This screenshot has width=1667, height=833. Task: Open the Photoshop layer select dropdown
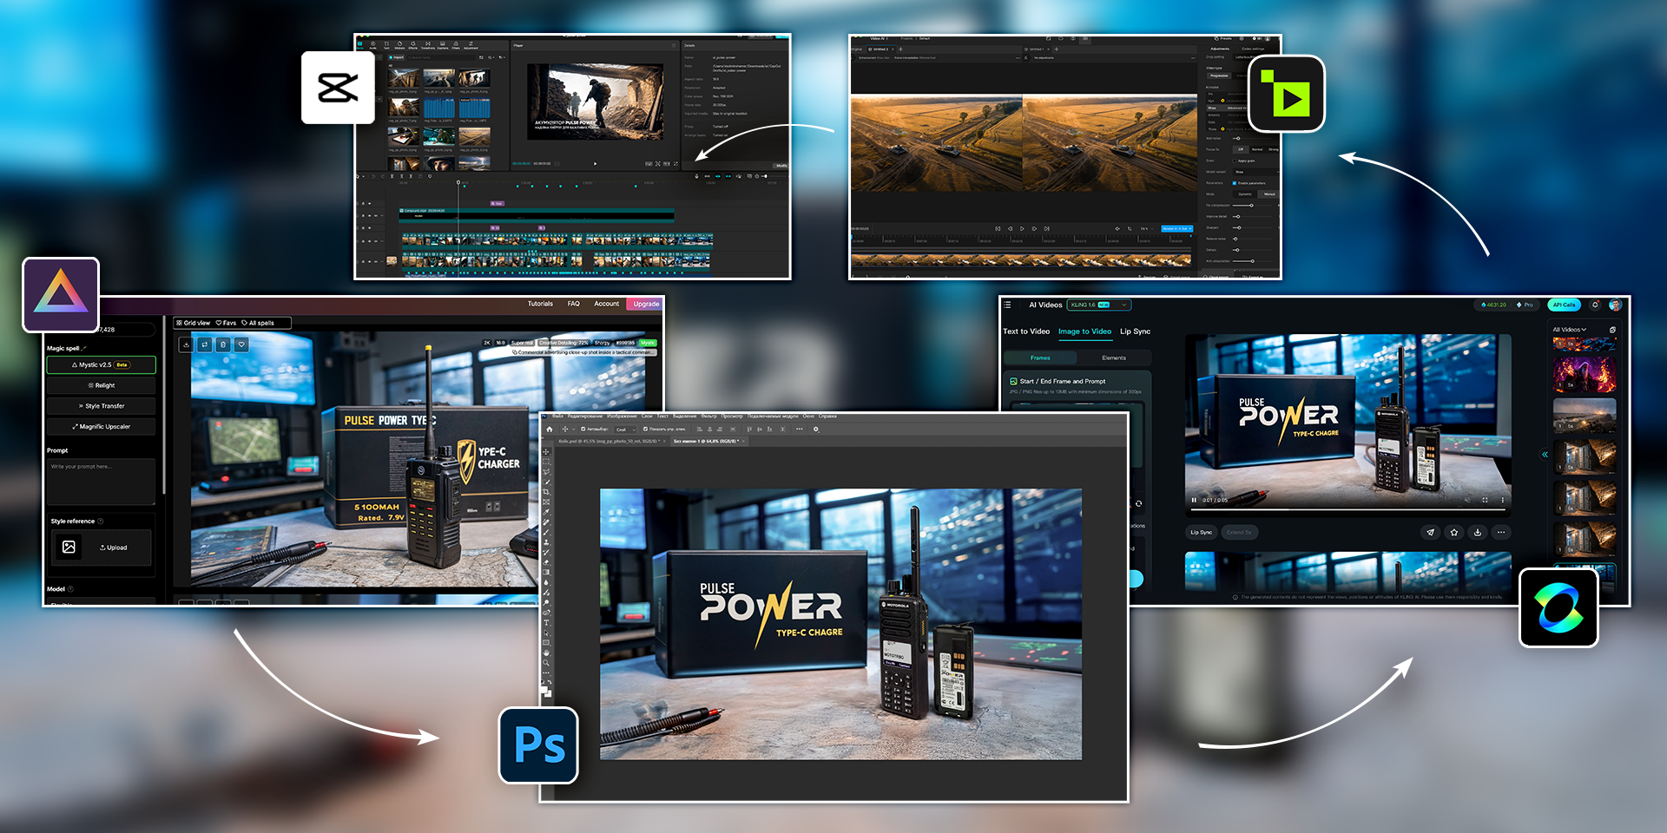625,429
